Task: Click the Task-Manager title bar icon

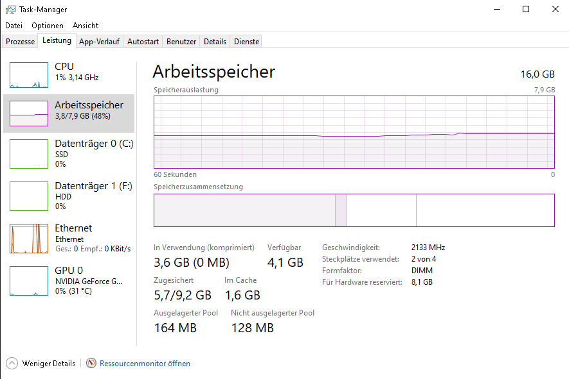Action: (x=10, y=10)
